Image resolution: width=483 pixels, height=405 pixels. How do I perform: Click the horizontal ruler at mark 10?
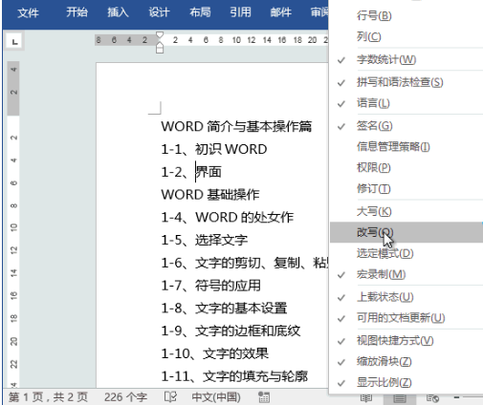pos(236,40)
